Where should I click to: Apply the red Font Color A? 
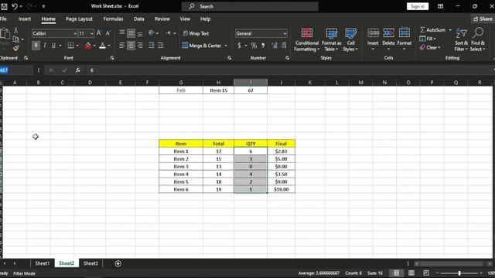pos(102,46)
